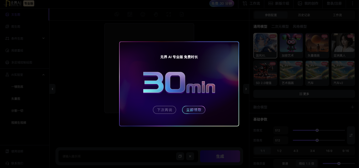Collapse the AI实验室 section

coord(44,75)
